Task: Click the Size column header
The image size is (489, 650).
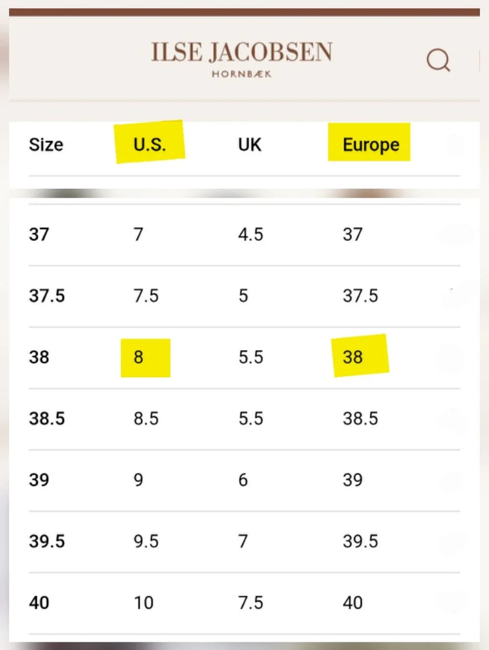Action: tap(46, 145)
